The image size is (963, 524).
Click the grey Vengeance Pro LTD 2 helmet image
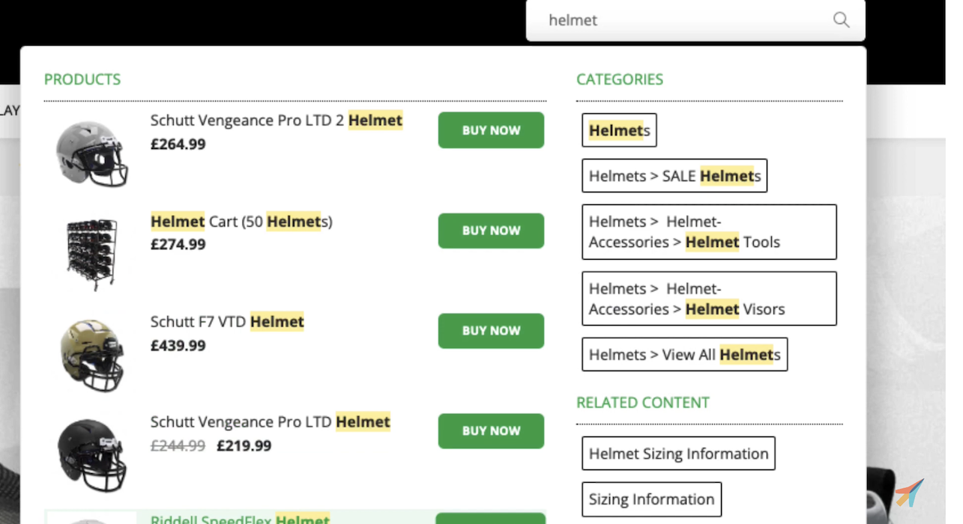tap(91, 153)
